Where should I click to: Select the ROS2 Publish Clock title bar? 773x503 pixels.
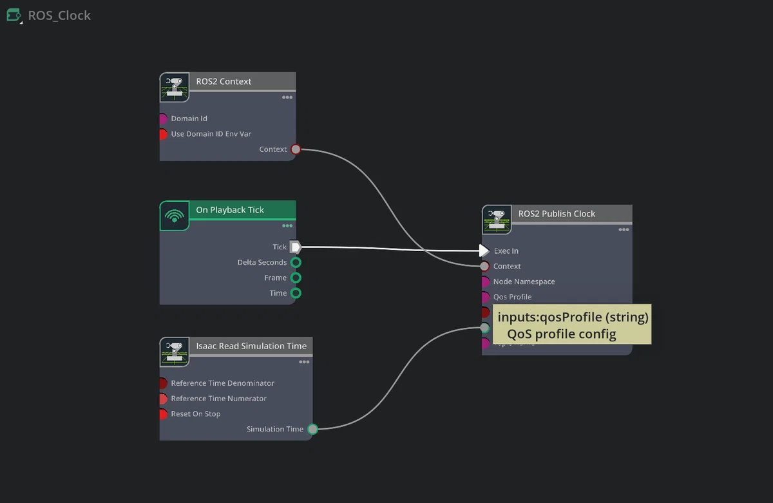click(x=571, y=213)
